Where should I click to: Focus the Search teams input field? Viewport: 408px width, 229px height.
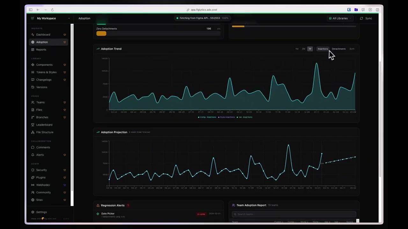[294, 214]
